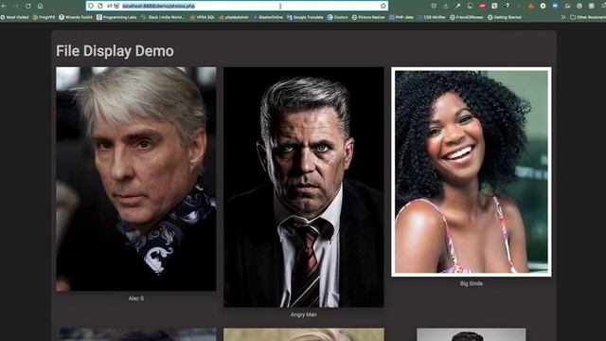Expand the bookmarks overflow chevron

tap(563, 17)
